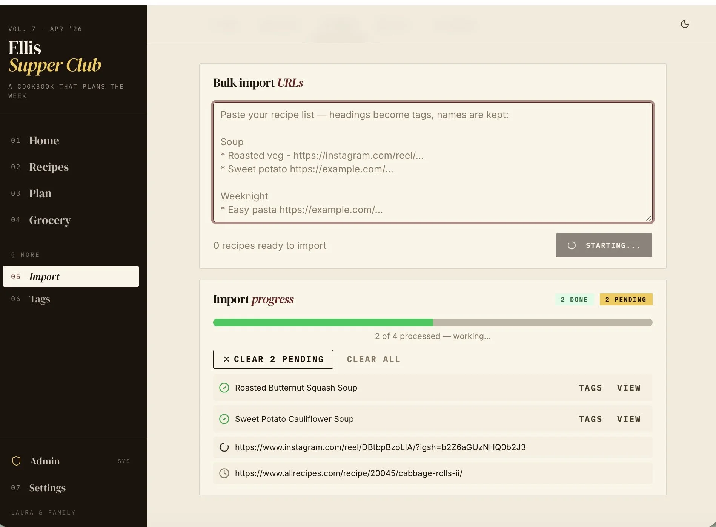Click the green check icon beside Roasted Butternut Squash Soup
716x527 pixels.
[x=224, y=388]
